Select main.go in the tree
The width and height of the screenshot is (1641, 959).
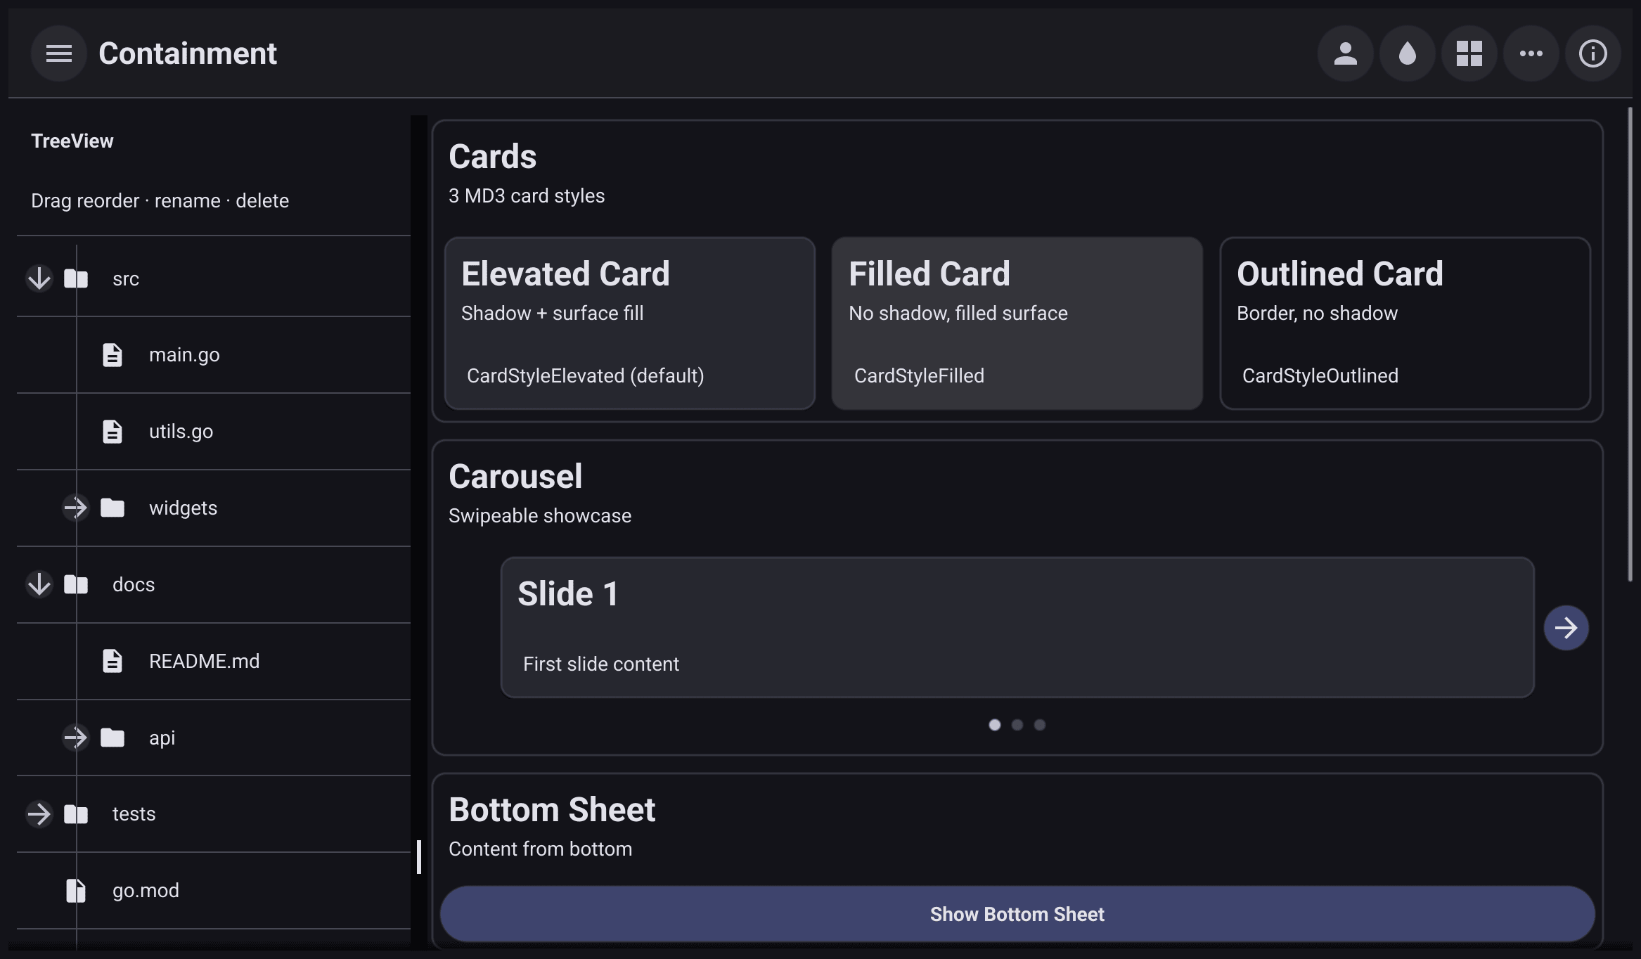click(x=184, y=355)
